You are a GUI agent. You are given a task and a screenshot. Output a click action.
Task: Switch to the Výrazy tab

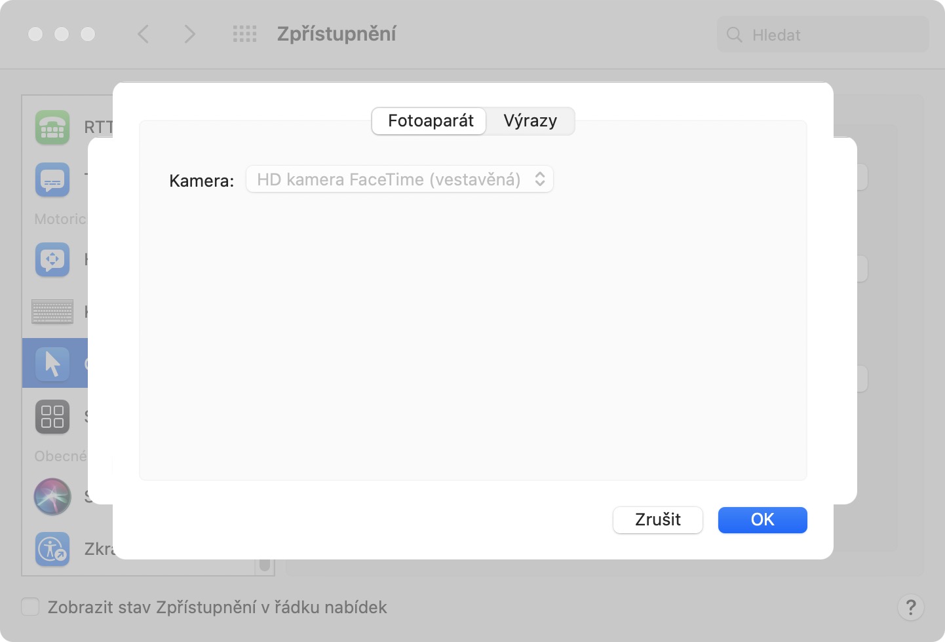pyautogui.click(x=530, y=121)
